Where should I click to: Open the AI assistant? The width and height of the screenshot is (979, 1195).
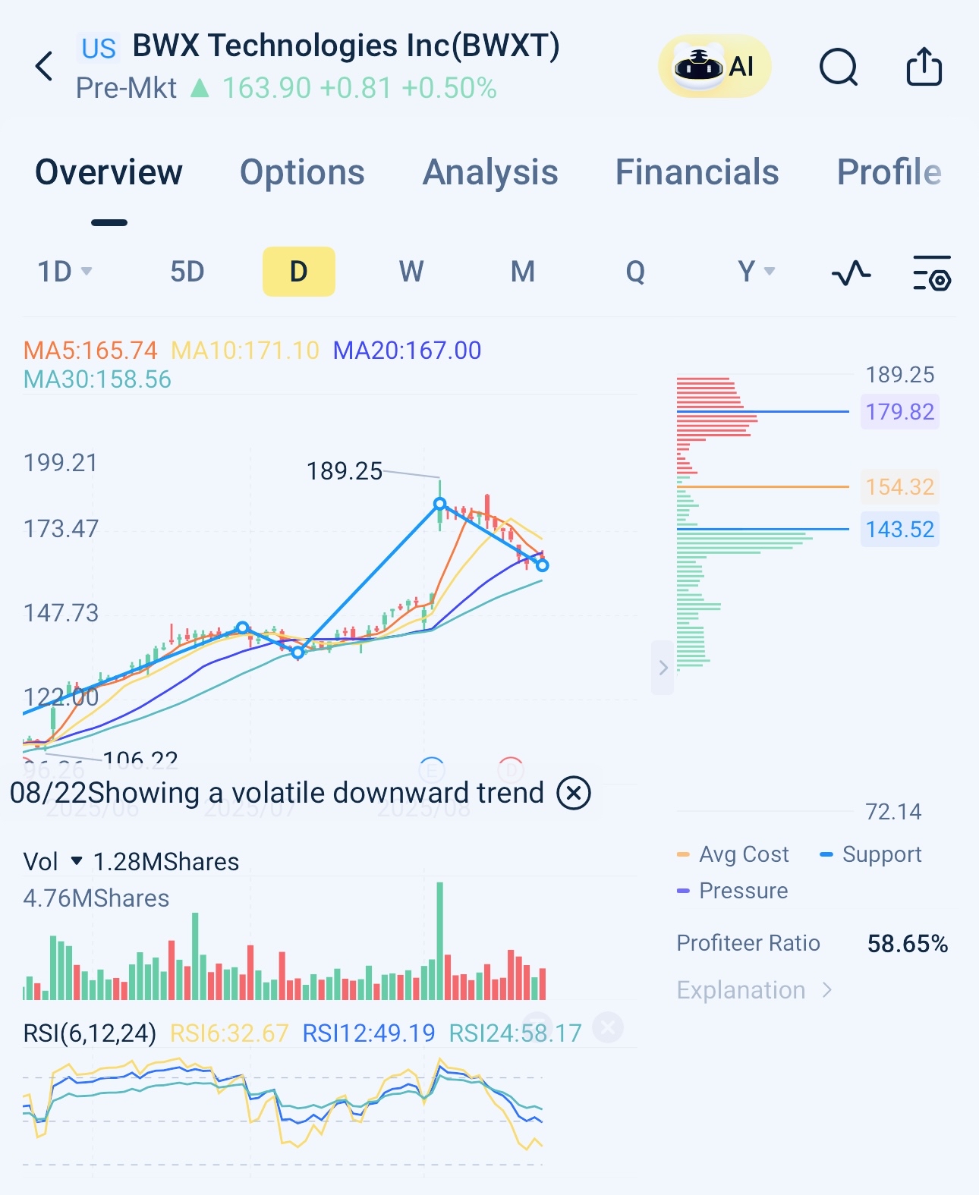(714, 67)
